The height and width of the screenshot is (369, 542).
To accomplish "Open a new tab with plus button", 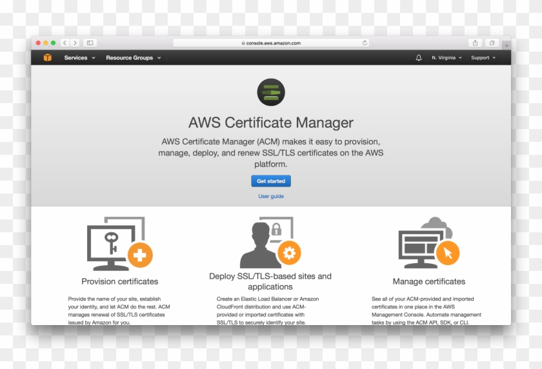I will click(x=507, y=45).
